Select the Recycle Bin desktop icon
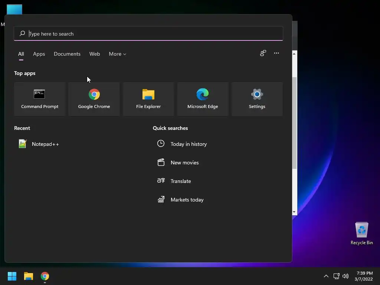This screenshot has width=380, height=285. coord(361,233)
